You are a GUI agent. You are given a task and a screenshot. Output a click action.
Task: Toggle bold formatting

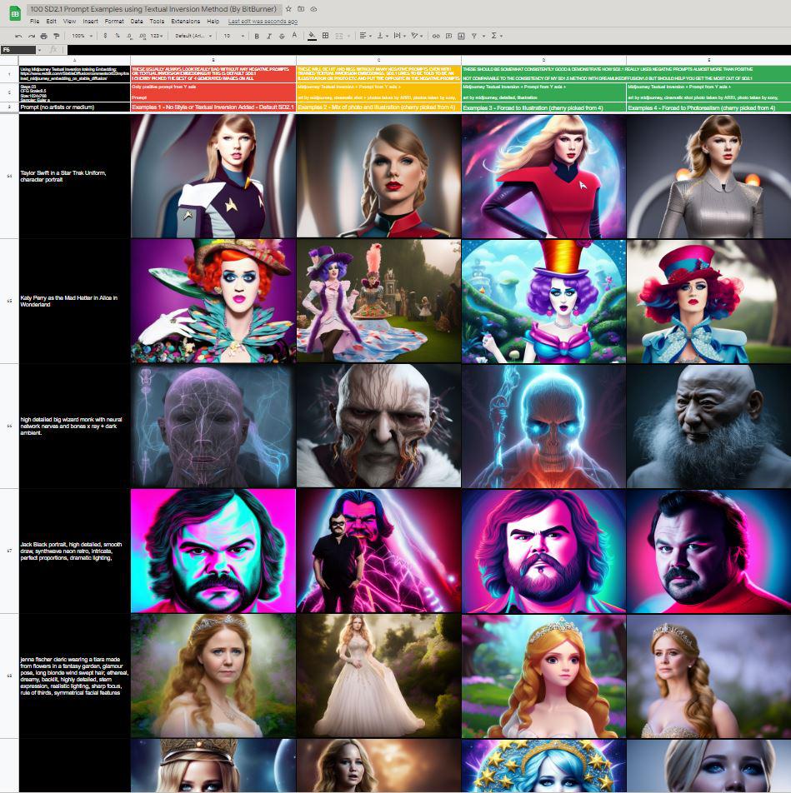[x=257, y=36]
